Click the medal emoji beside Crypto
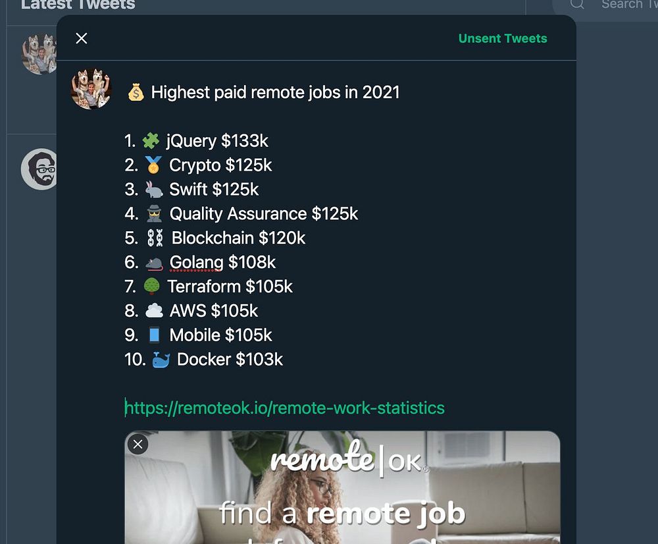The width and height of the screenshot is (658, 544). [x=153, y=165]
